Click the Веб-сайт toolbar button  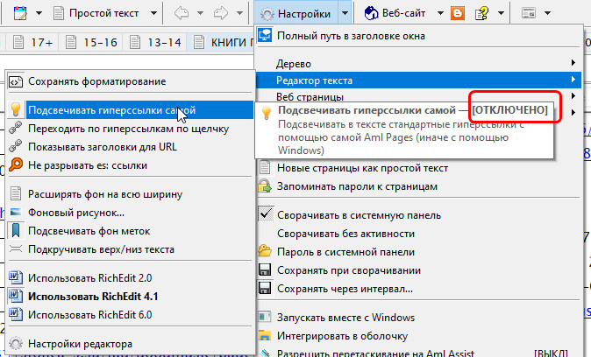(395, 13)
